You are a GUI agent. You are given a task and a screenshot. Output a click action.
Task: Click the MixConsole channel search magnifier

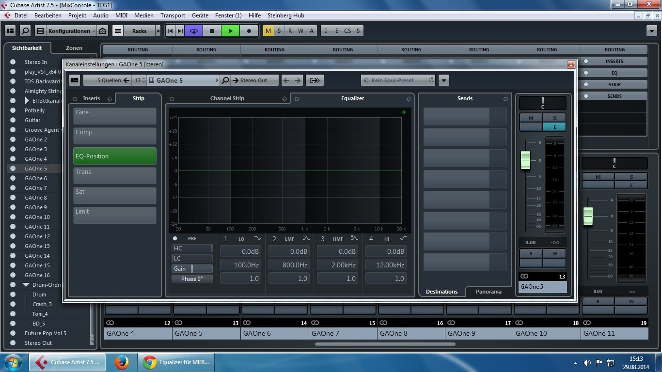pos(25,31)
